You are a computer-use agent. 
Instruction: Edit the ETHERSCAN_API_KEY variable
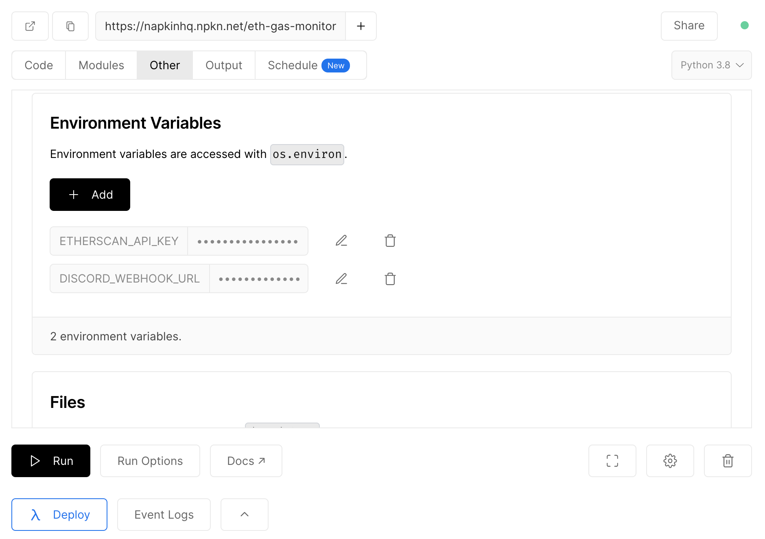341,241
